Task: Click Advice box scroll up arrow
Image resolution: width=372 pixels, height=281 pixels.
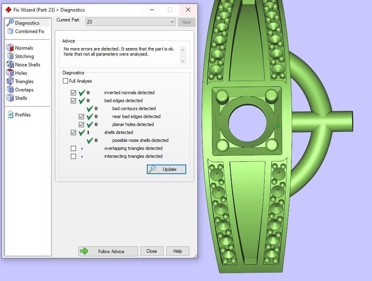Action: 183,50
